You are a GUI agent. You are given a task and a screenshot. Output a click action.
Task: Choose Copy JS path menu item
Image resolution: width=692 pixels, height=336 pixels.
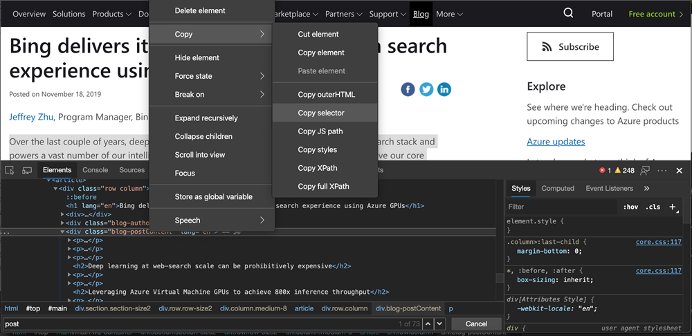(325, 131)
